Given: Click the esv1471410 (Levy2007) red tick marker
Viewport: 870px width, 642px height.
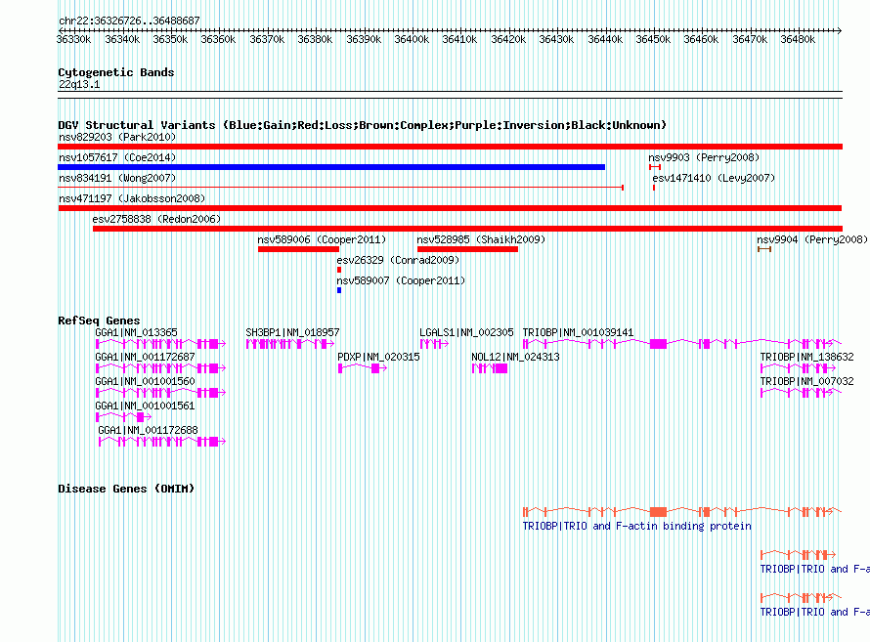Looking at the screenshot, I should 654,188.
